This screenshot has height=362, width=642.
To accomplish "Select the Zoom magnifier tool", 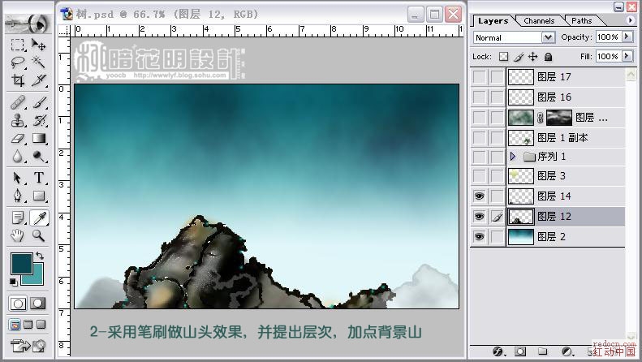I will pos(38,235).
